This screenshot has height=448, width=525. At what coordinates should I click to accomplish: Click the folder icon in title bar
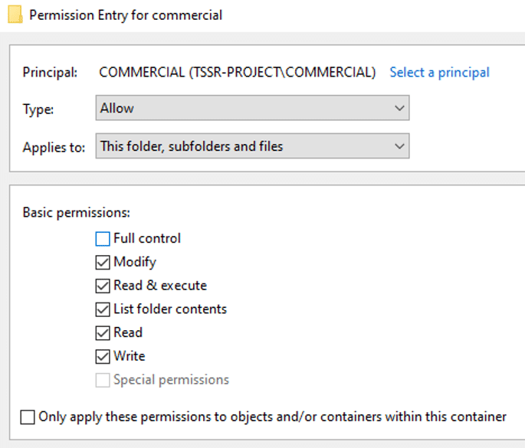pos(15,15)
